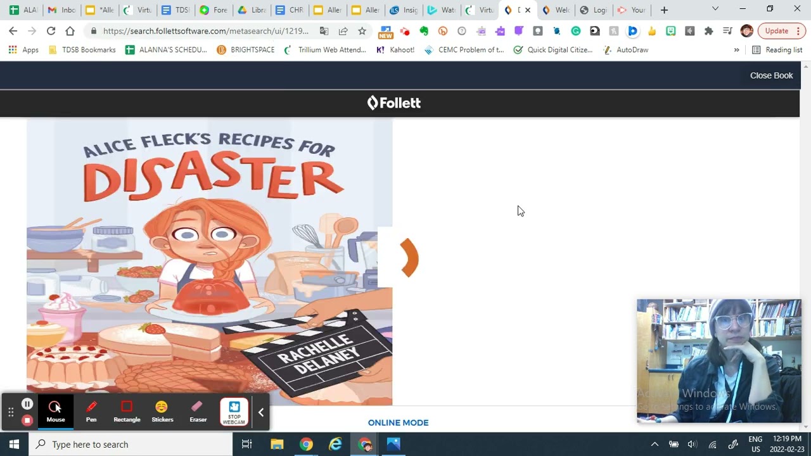Open the Extensions puzzle-piece menu
This screenshot has height=456, width=811.
(x=708, y=30)
